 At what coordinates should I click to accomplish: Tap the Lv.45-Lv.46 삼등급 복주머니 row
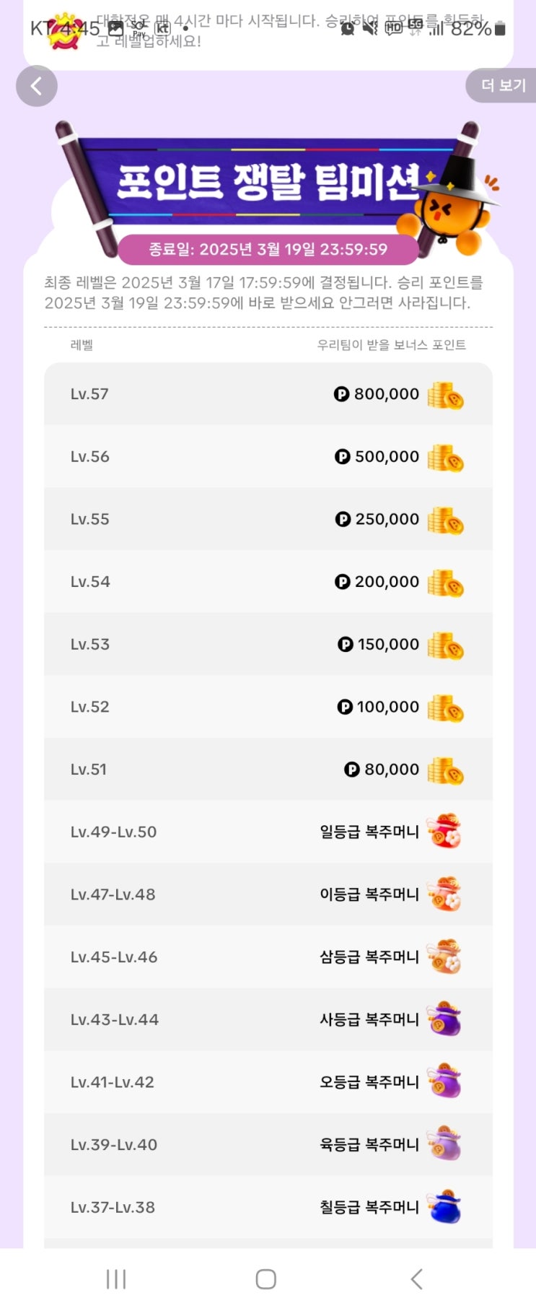[268, 957]
